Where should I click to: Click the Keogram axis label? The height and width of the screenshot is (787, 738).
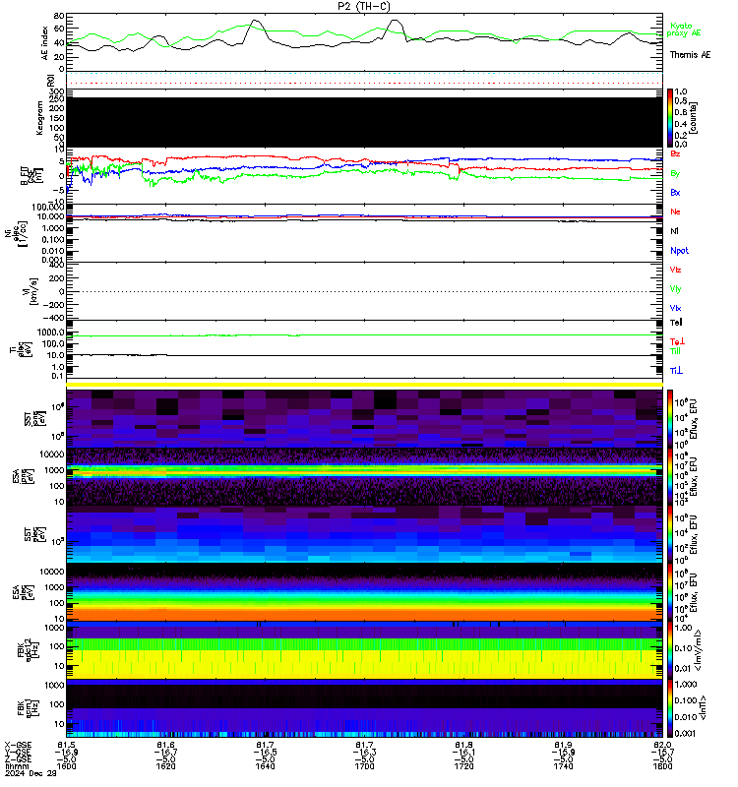(39, 118)
